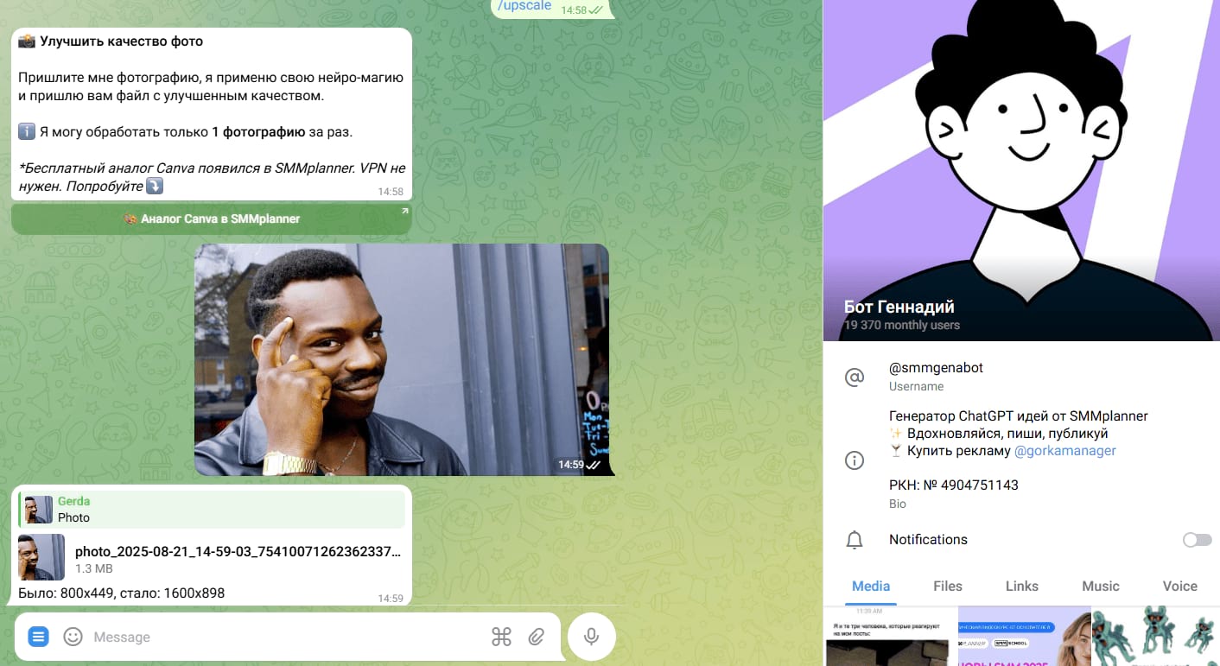The height and width of the screenshot is (666, 1220).
Task: Click the Gerda Photo reply quote
Action: pyautogui.click(x=212, y=510)
